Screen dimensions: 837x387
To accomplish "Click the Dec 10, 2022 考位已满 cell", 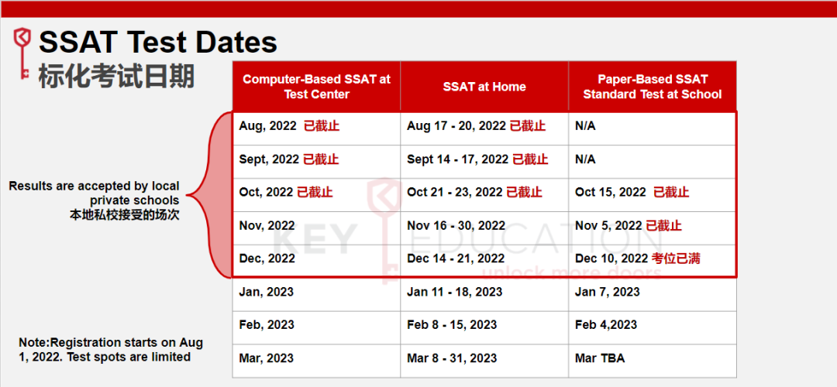I will pos(637,259).
